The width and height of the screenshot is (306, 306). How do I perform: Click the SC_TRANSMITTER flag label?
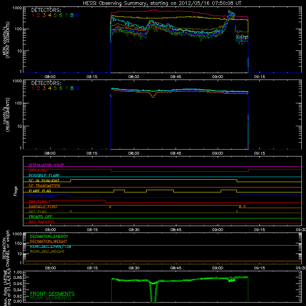(44, 186)
